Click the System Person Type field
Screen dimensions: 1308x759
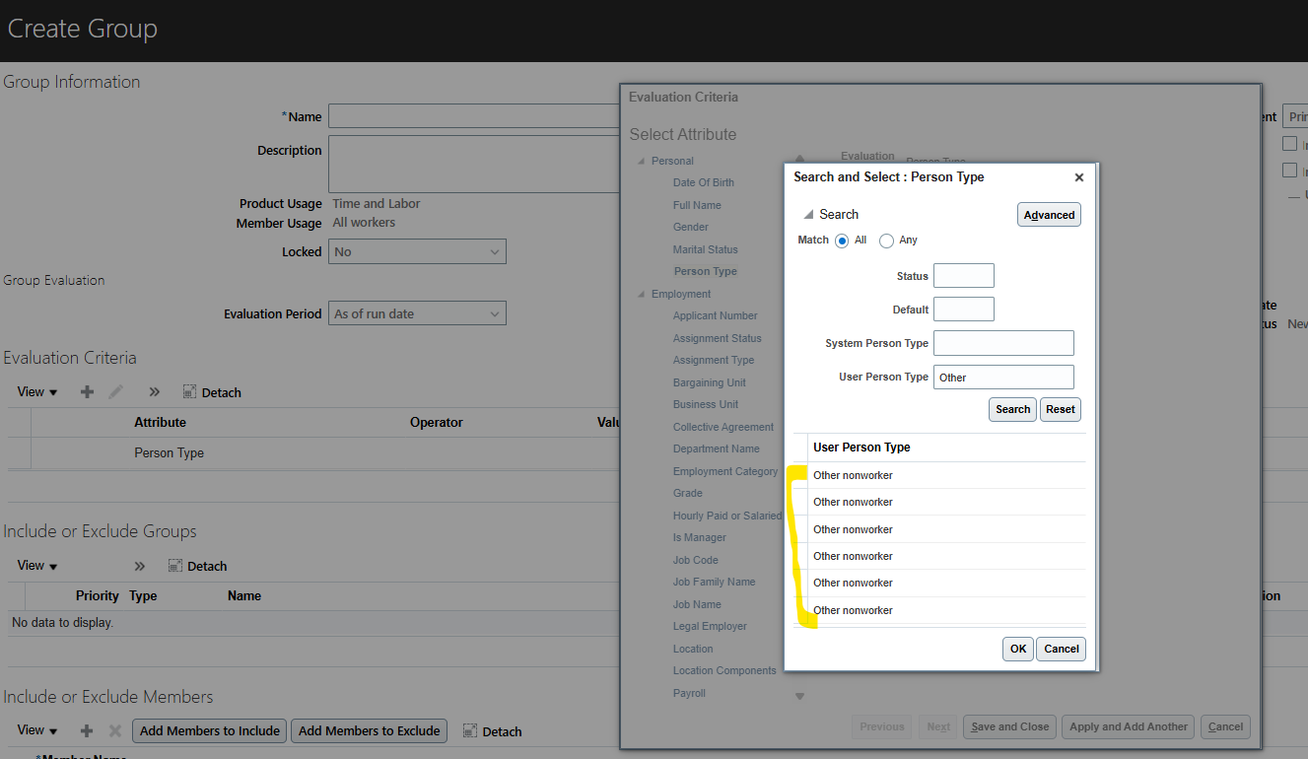[1003, 343]
